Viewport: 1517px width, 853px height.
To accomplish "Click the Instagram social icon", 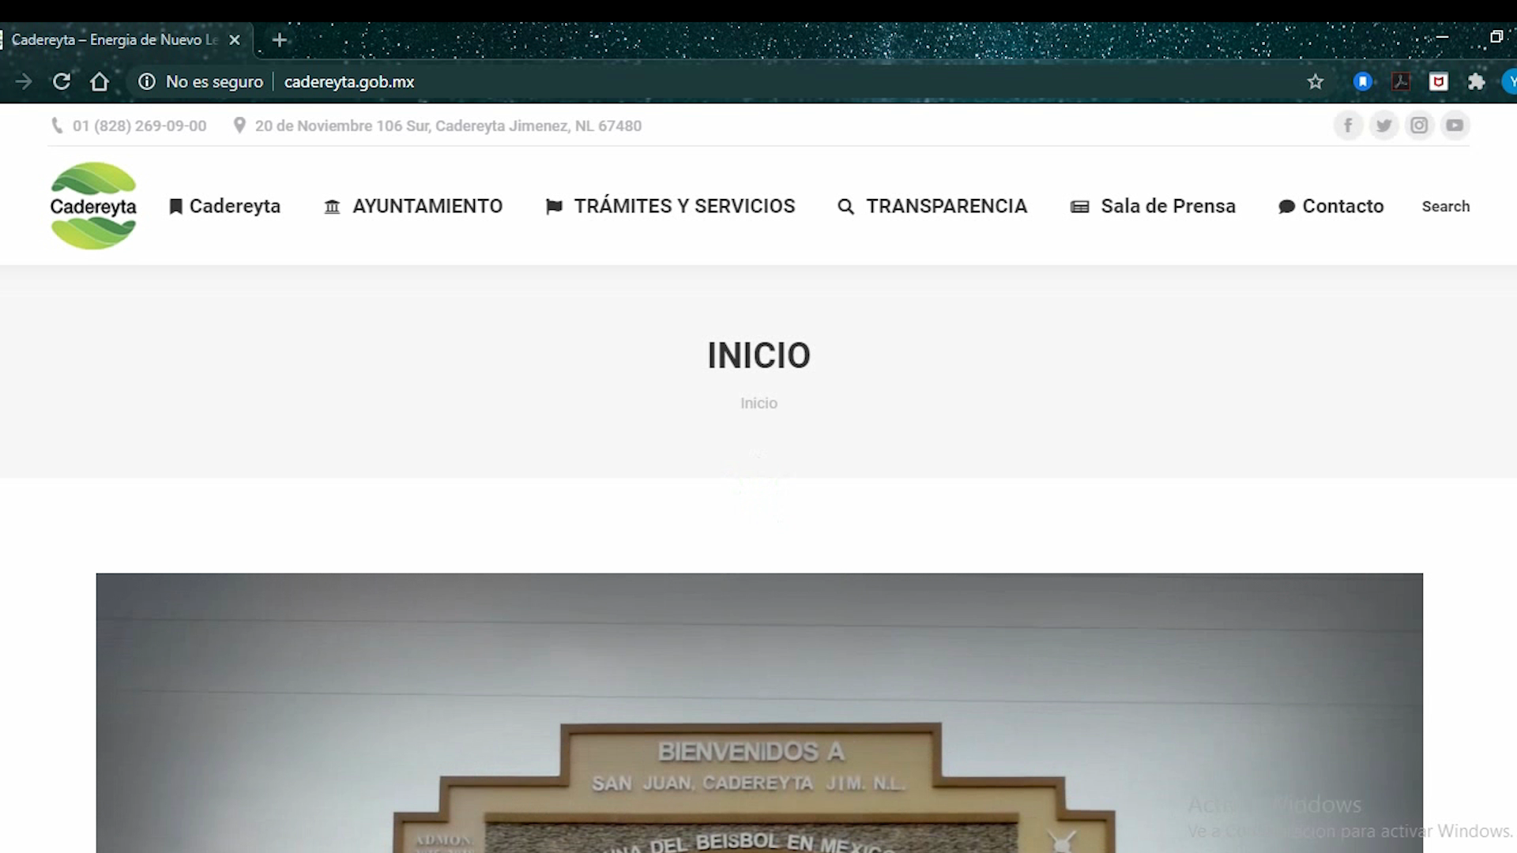I will [x=1419, y=126].
